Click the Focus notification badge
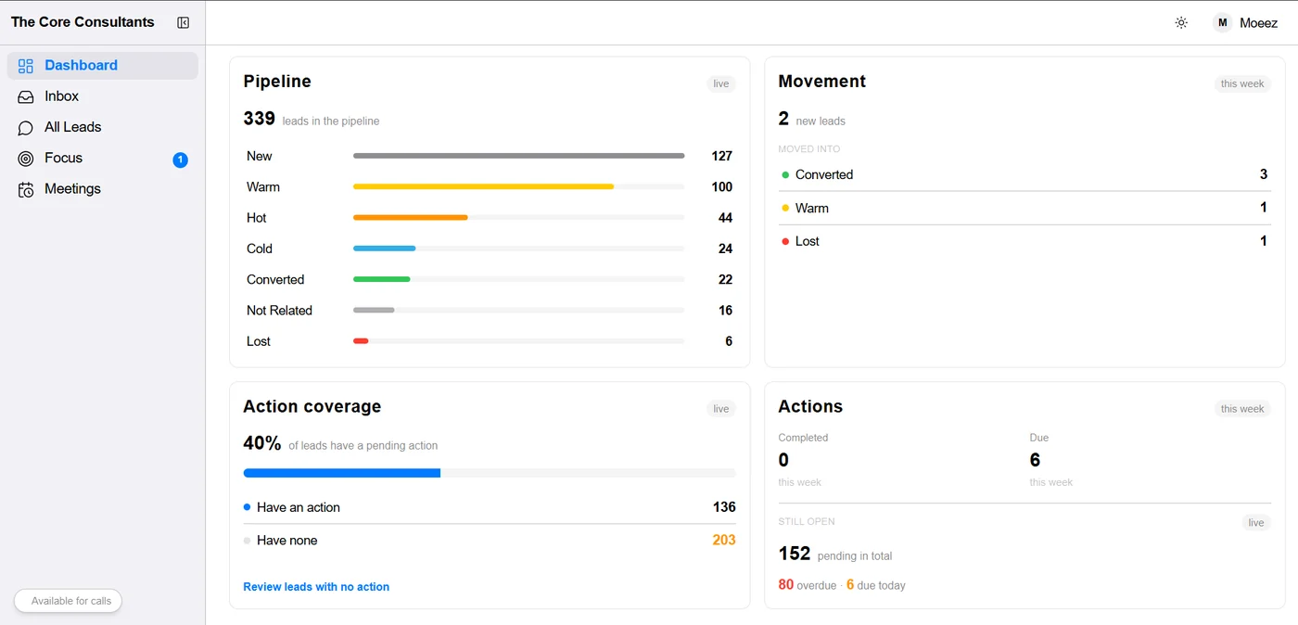The height and width of the screenshot is (625, 1298). click(x=180, y=159)
